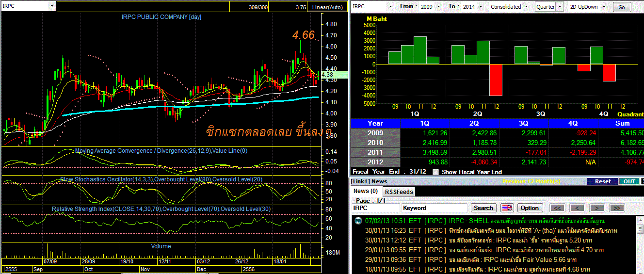
Task: Click the 4.38 current price tag on axis
Action: [334, 75]
